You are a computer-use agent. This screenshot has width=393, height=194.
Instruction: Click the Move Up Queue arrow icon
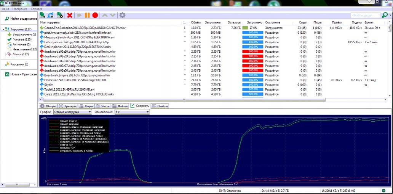pyautogui.click(x=105, y=16)
